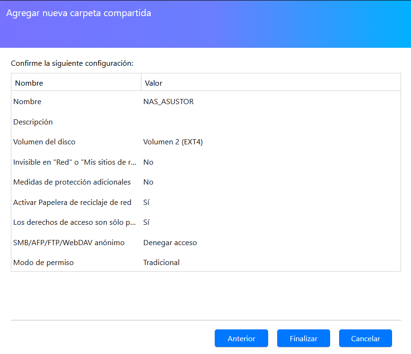Click the Denegar acceso value
The width and height of the screenshot is (411, 354).
point(170,243)
